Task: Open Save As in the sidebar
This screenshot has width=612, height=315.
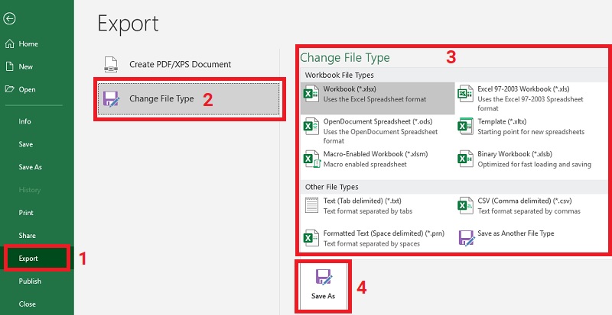Action: pyautogui.click(x=30, y=167)
